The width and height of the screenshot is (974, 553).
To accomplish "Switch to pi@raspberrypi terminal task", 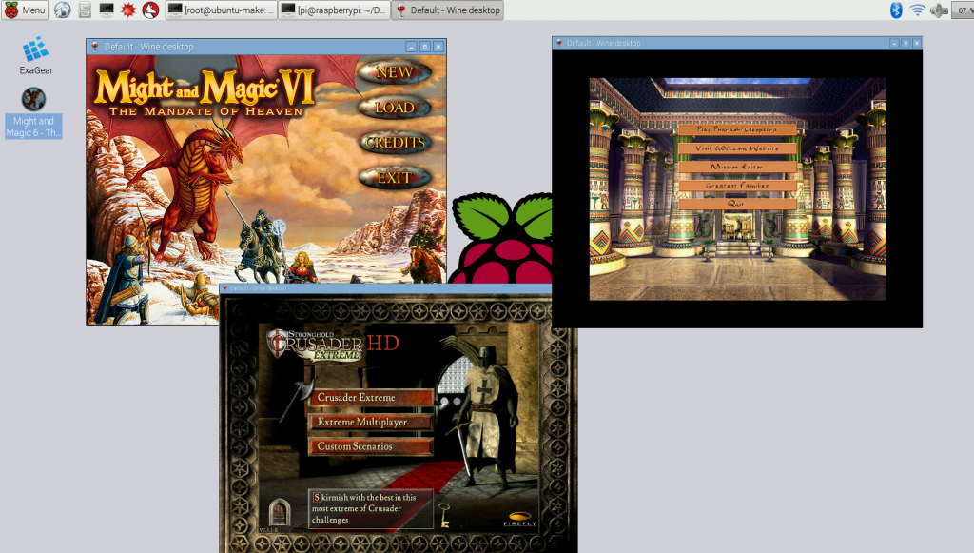I will pos(334,10).
